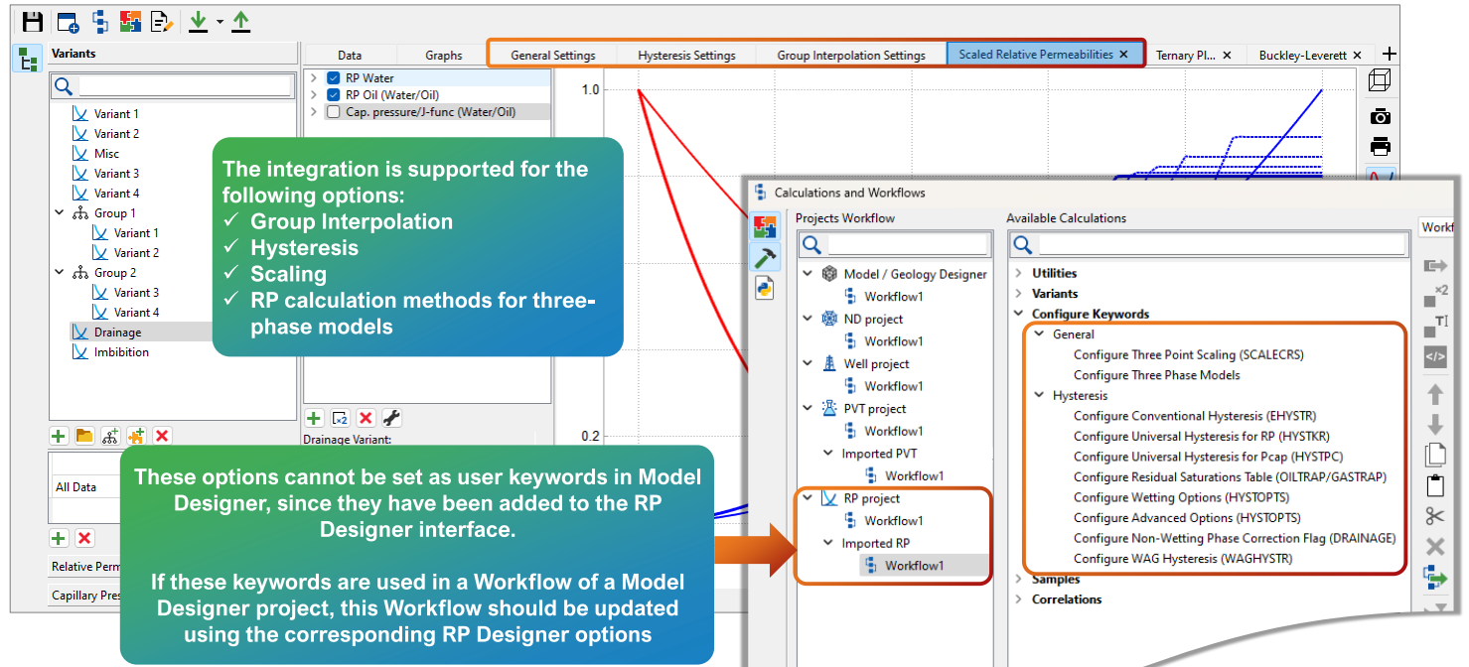Add a new tab with plus button
The image size is (1469, 667).
[1390, 54]
